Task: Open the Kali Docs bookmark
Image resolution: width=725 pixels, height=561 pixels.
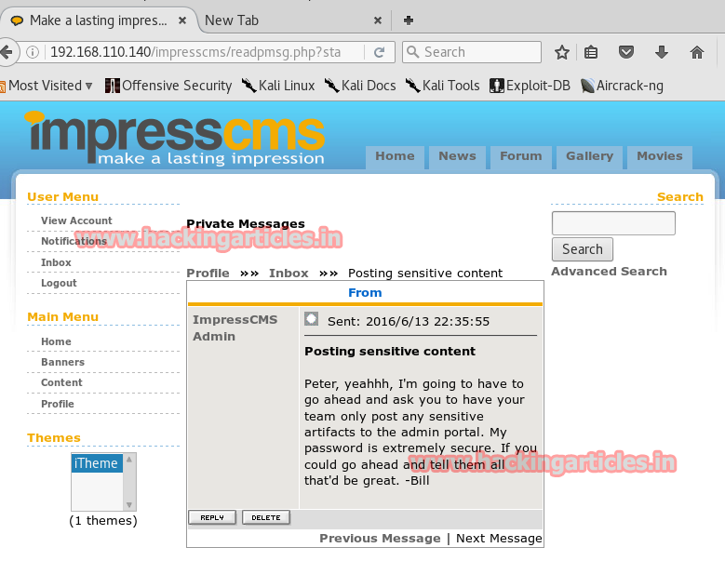Action: pyautogui.click(x=360, y=86)
